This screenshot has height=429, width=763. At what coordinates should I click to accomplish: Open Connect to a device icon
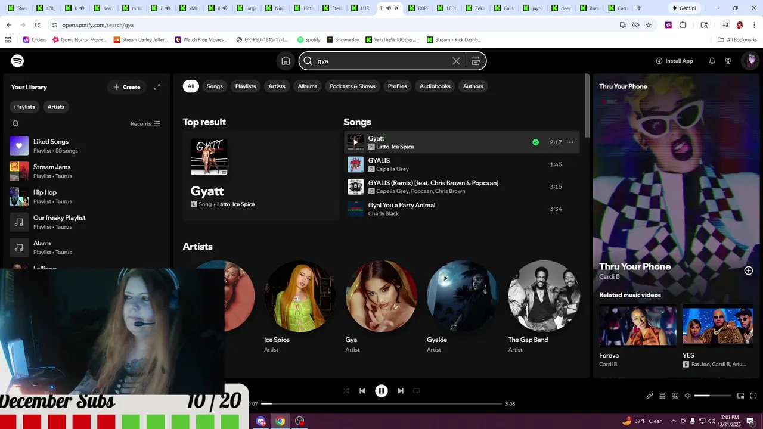coord(675,396)
